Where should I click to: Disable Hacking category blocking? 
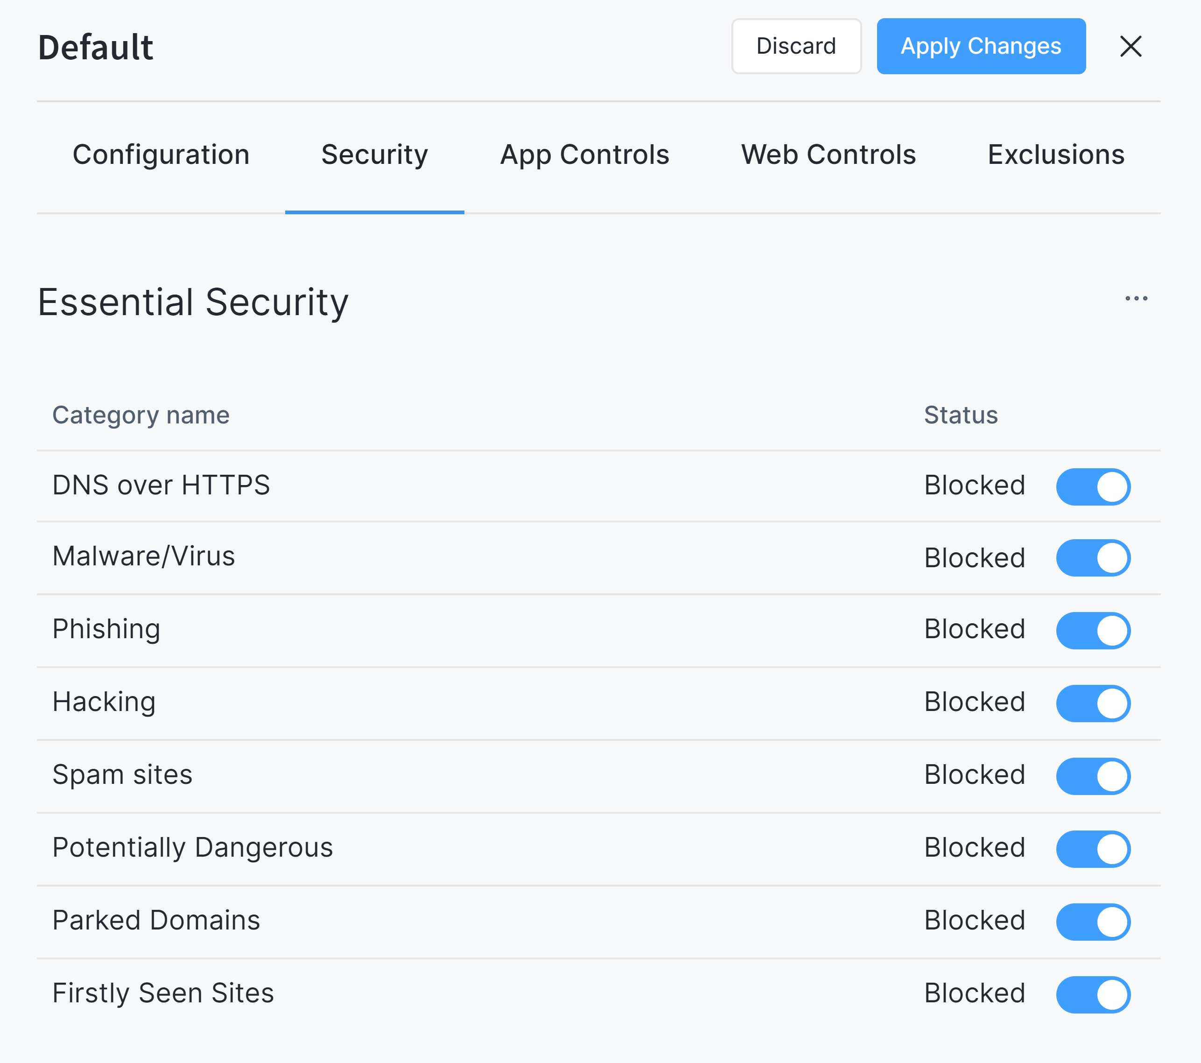click(x=1093, y=703)
